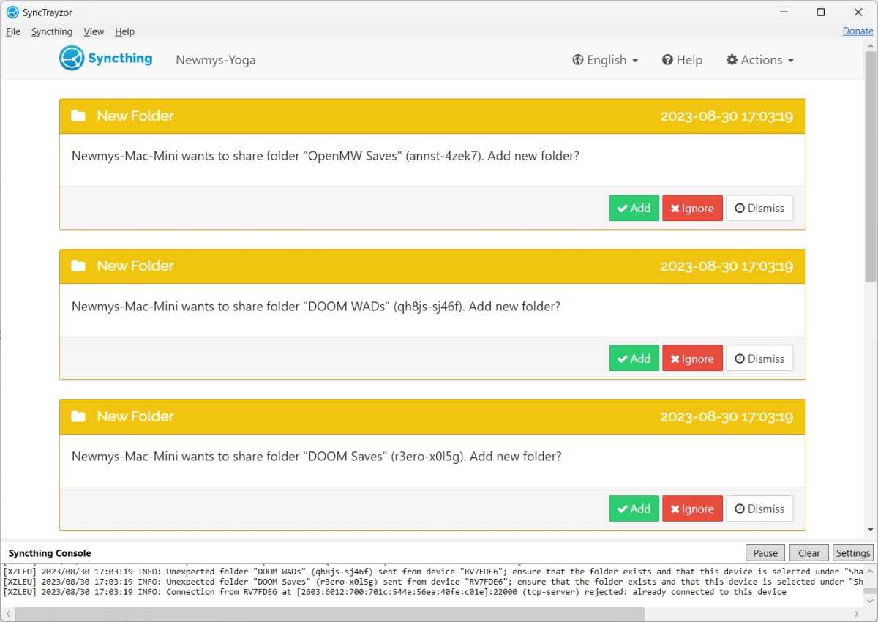The image size is (878, 622).
Task: Open the English language dropdown
Action: pos(605,60)
